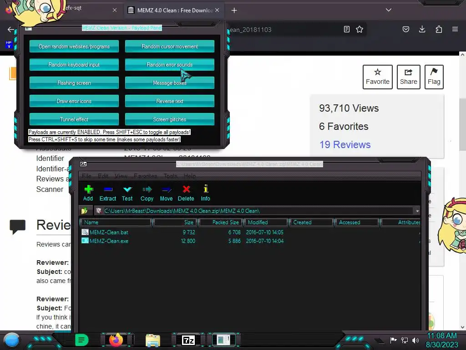Toggle Random cursor movement payload

click(x=169, y=46)
